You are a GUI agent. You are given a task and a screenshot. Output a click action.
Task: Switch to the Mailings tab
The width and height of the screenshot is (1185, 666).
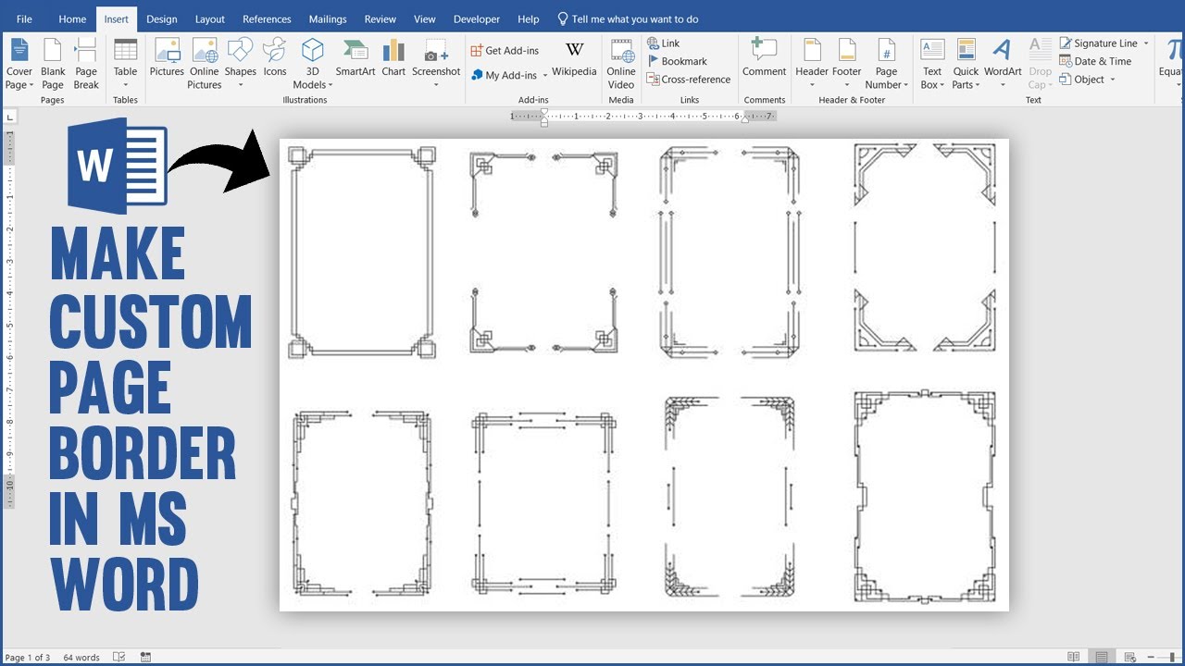(x=328, y=19)
